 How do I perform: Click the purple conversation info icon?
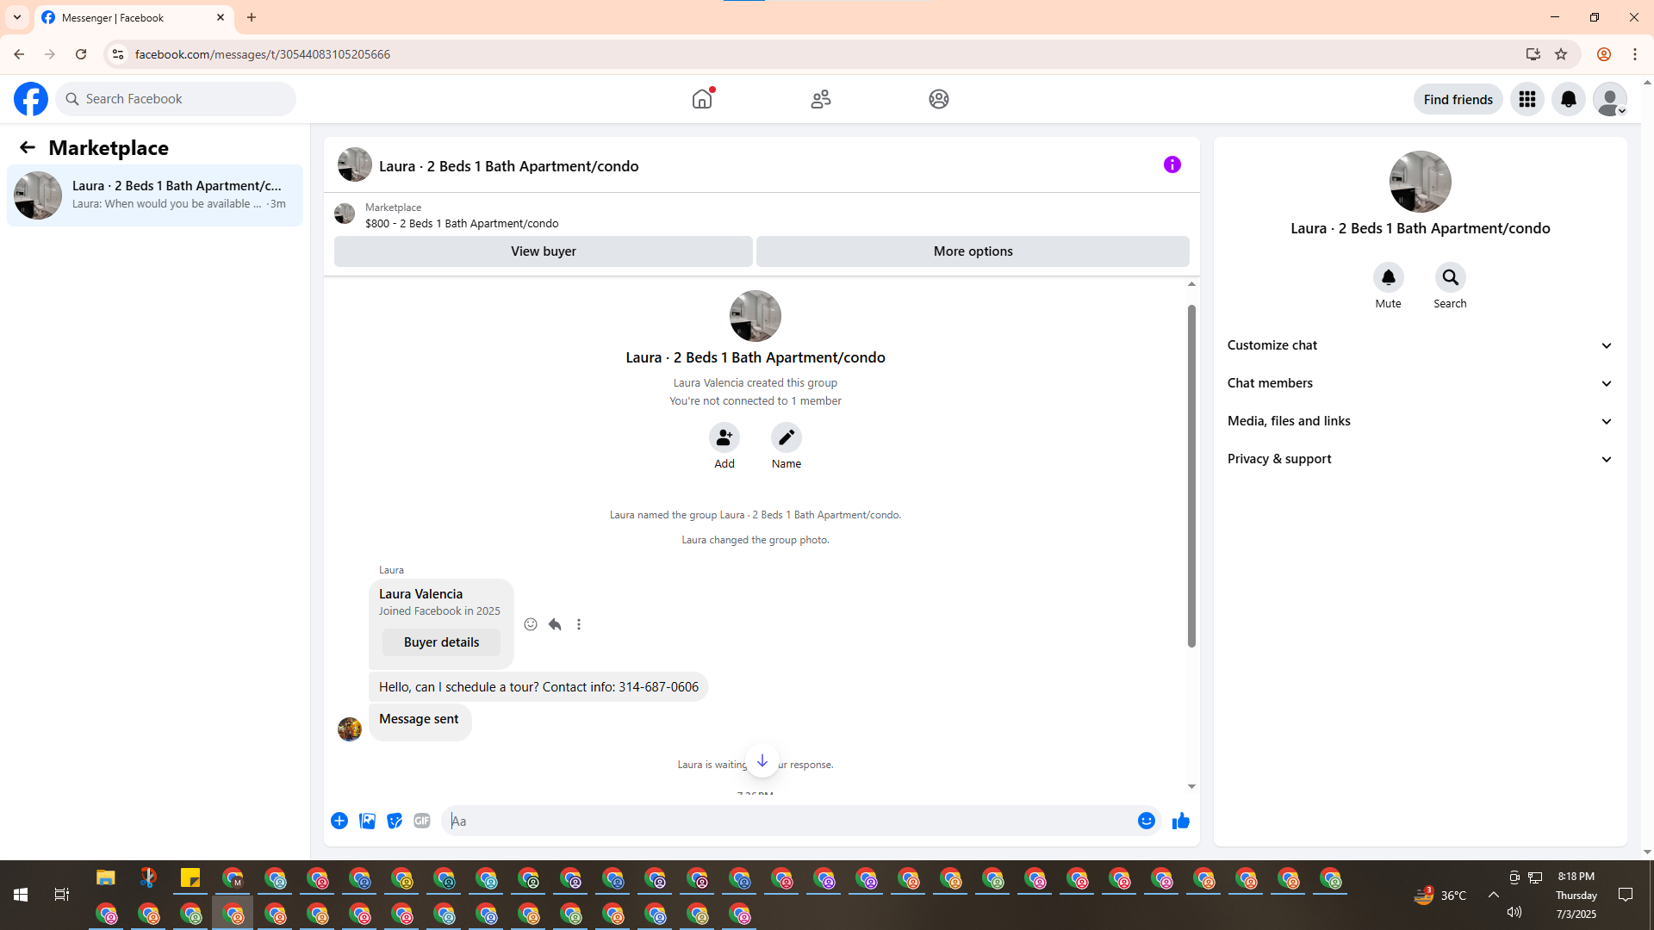[1172, 164]
